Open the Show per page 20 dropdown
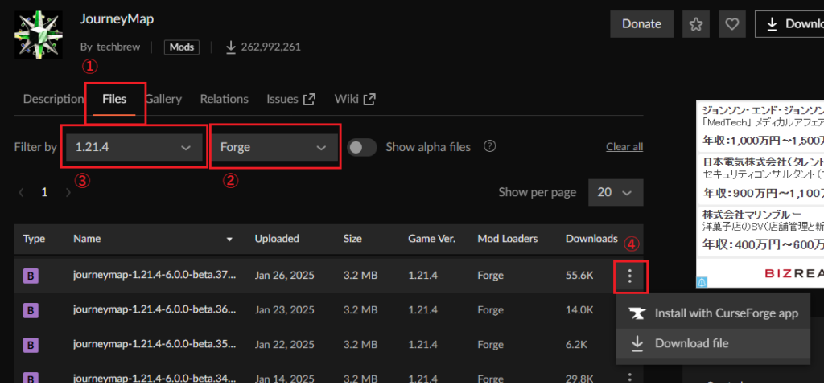 pos(616,192)
